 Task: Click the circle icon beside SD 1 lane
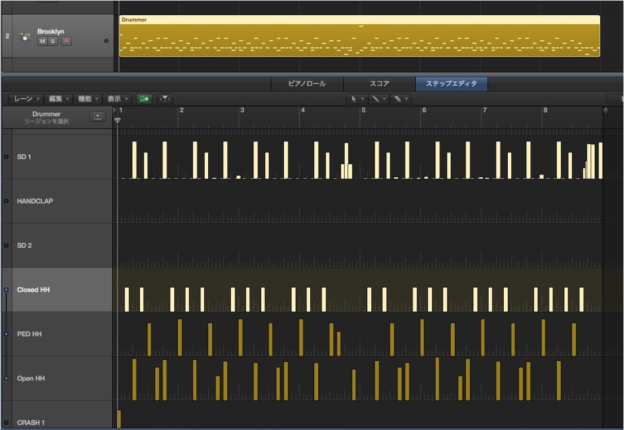(6, 156)
